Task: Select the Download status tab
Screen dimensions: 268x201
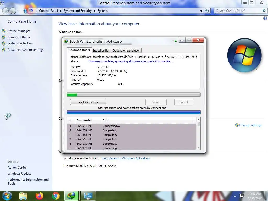Action: (79, 50)
